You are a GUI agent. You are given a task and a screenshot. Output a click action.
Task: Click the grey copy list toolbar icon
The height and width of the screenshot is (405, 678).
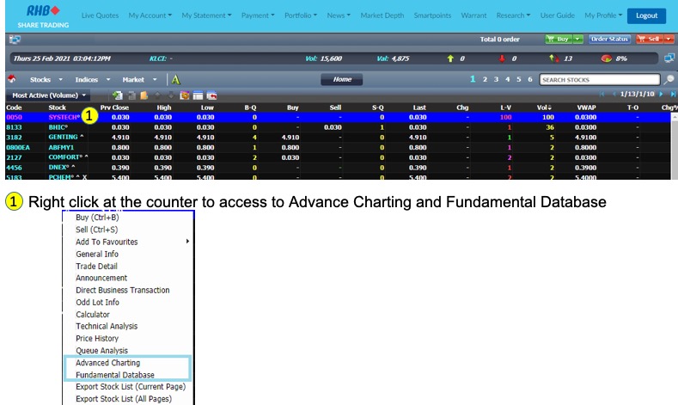[131, 95]
